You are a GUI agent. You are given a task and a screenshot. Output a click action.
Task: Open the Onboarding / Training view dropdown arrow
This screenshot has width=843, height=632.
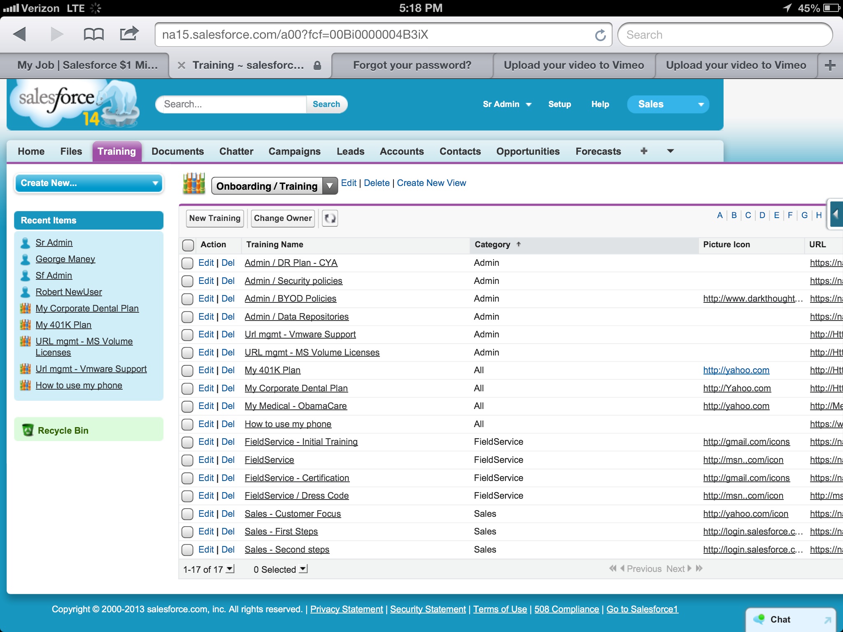point(329,186)
